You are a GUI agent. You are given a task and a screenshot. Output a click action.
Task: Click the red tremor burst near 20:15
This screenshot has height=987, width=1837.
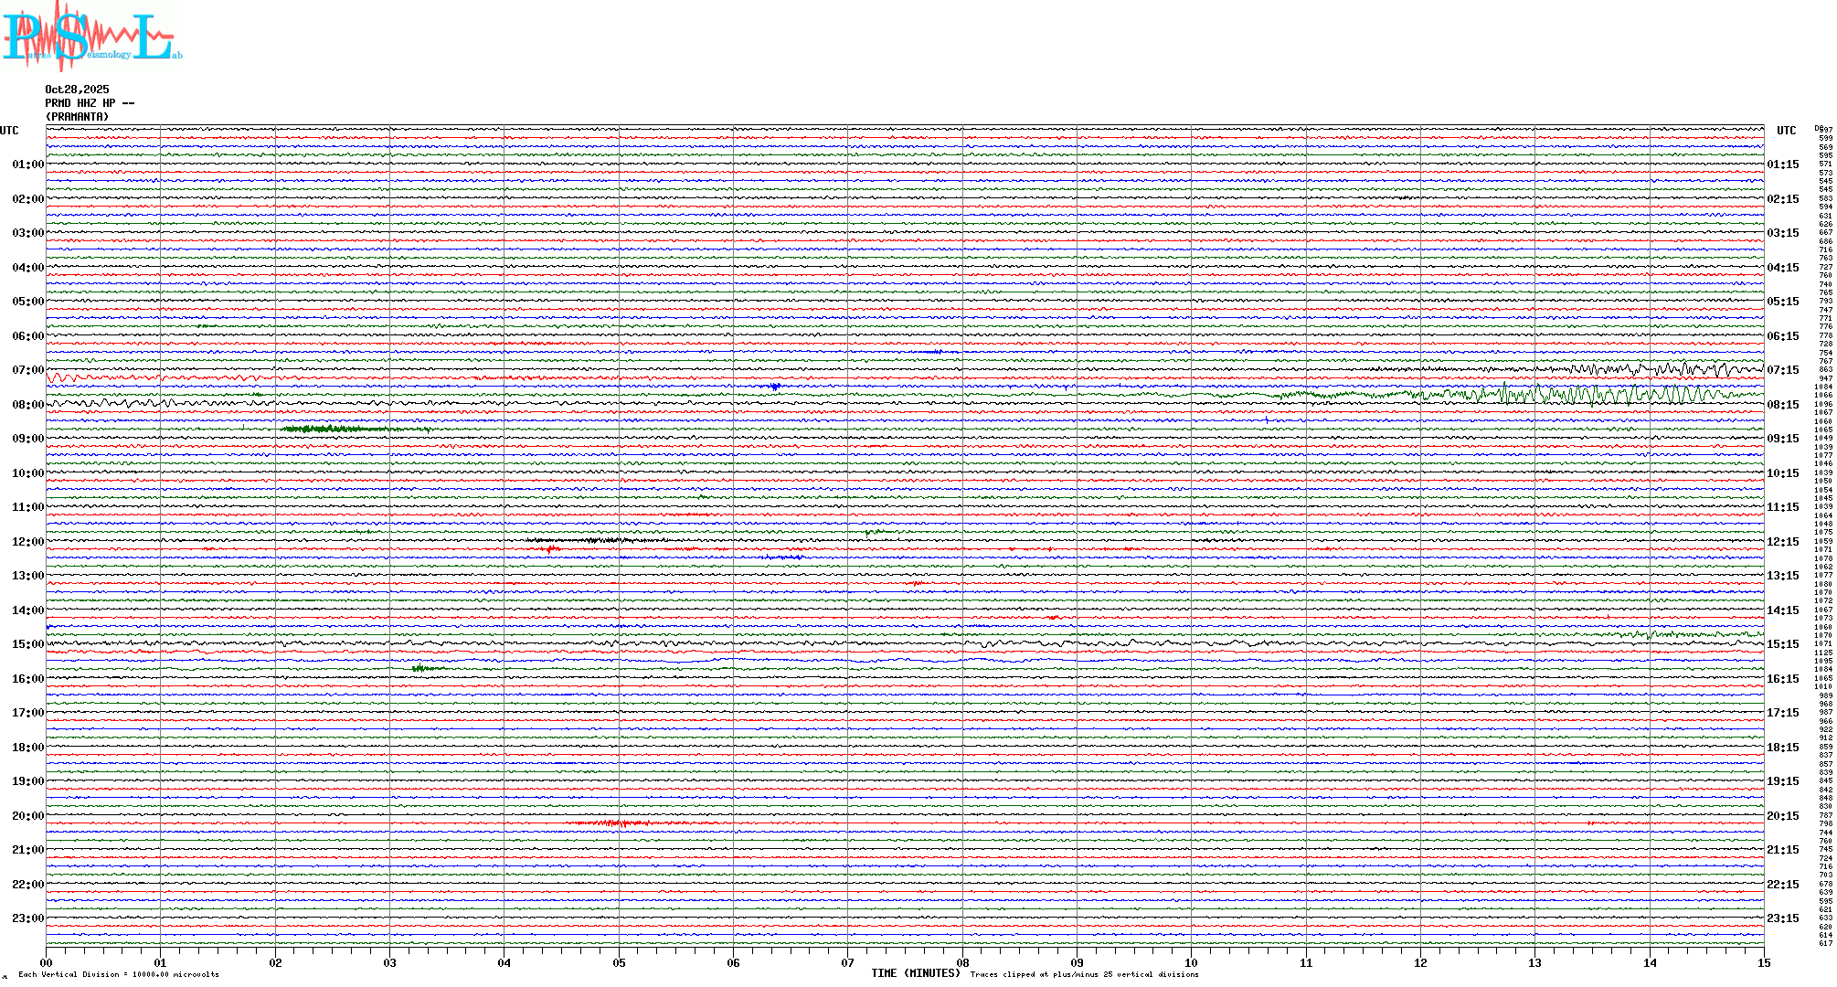[621, 823]
